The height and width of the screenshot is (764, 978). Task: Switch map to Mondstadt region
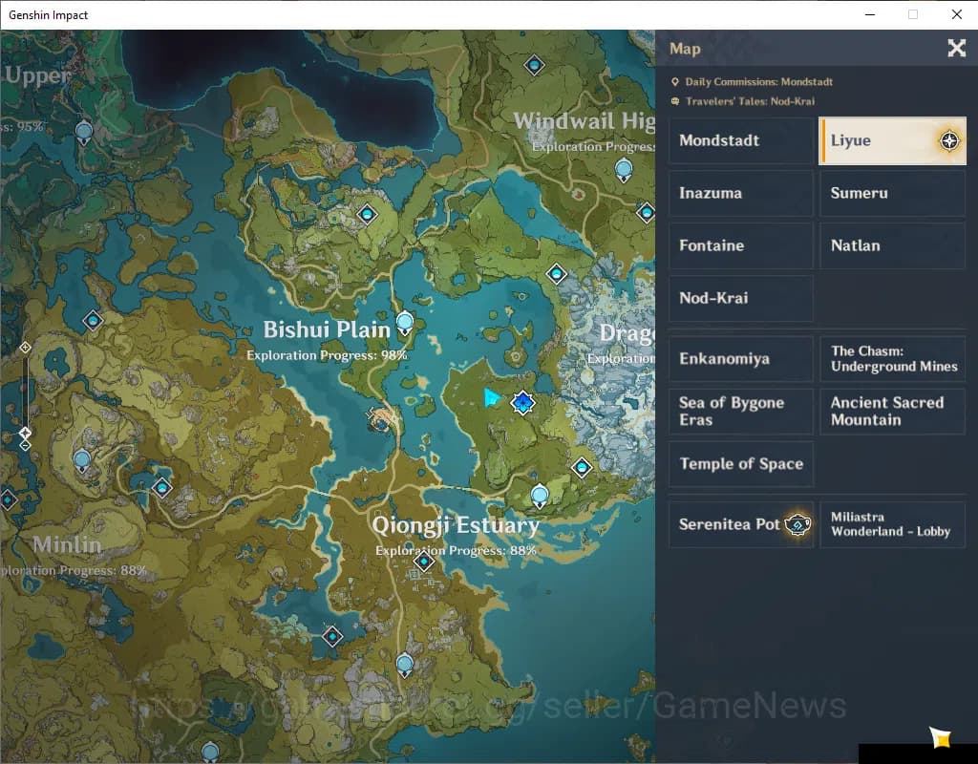741,140
